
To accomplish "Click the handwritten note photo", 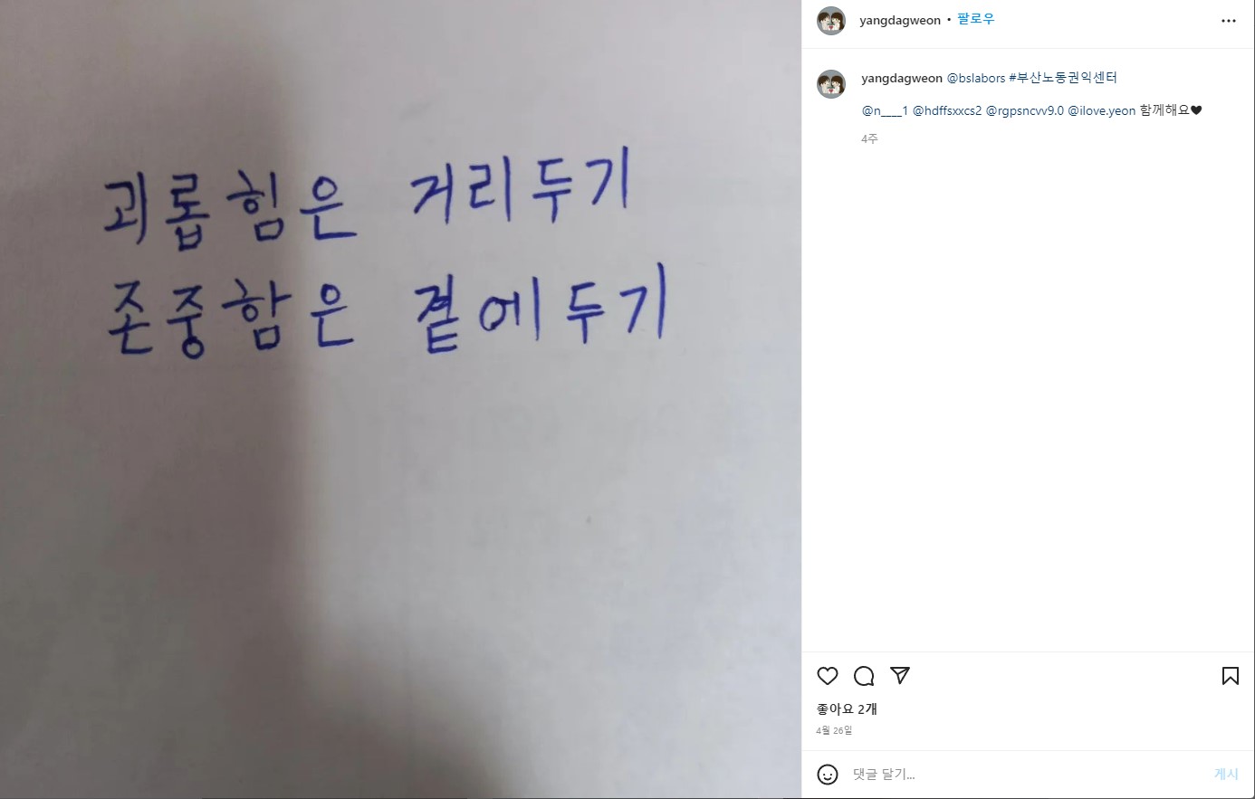I will pos(400,399).
